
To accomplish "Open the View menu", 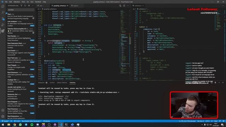I will point(23,2).
